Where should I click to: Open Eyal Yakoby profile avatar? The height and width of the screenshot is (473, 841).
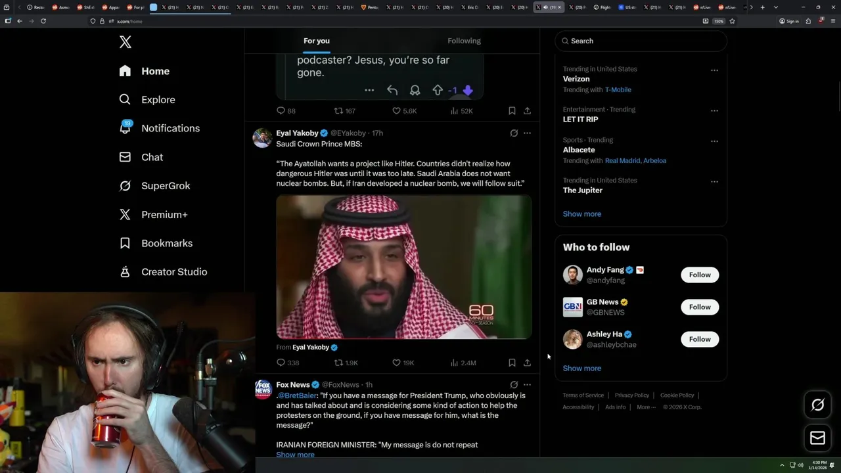click(x=262, y=138)
